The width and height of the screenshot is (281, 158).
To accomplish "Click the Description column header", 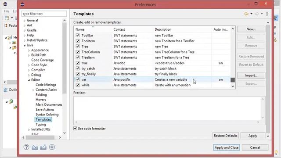I will coord(183,29).
